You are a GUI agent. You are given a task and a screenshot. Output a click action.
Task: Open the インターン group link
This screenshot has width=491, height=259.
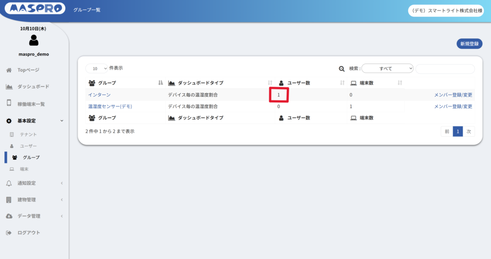[99, 95]
